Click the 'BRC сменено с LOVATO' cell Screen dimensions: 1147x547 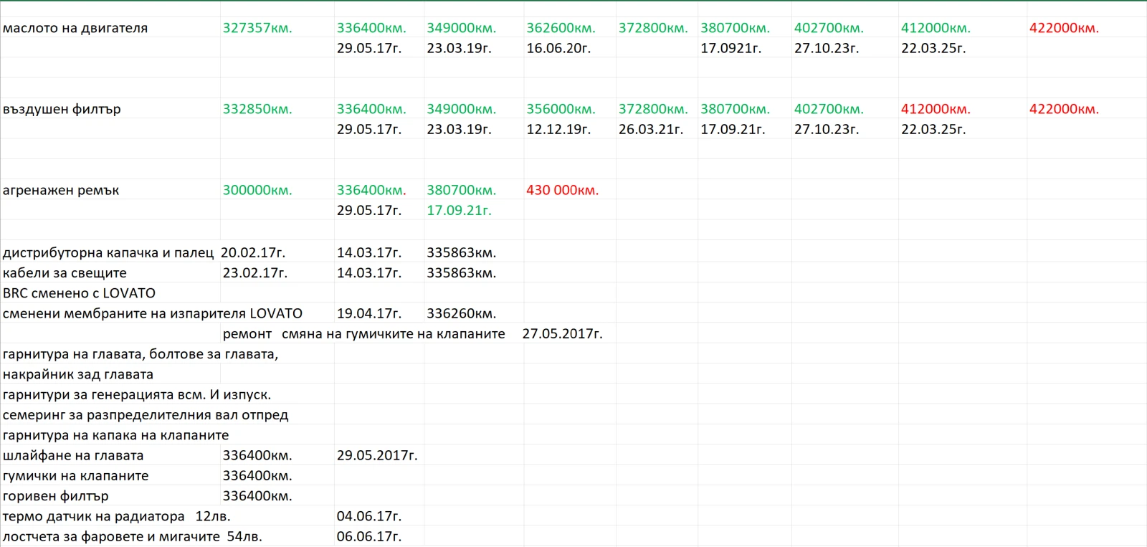coord(79,293)
